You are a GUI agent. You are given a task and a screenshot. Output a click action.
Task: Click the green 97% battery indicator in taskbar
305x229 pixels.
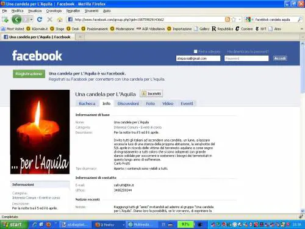click(x=185, y=225)
